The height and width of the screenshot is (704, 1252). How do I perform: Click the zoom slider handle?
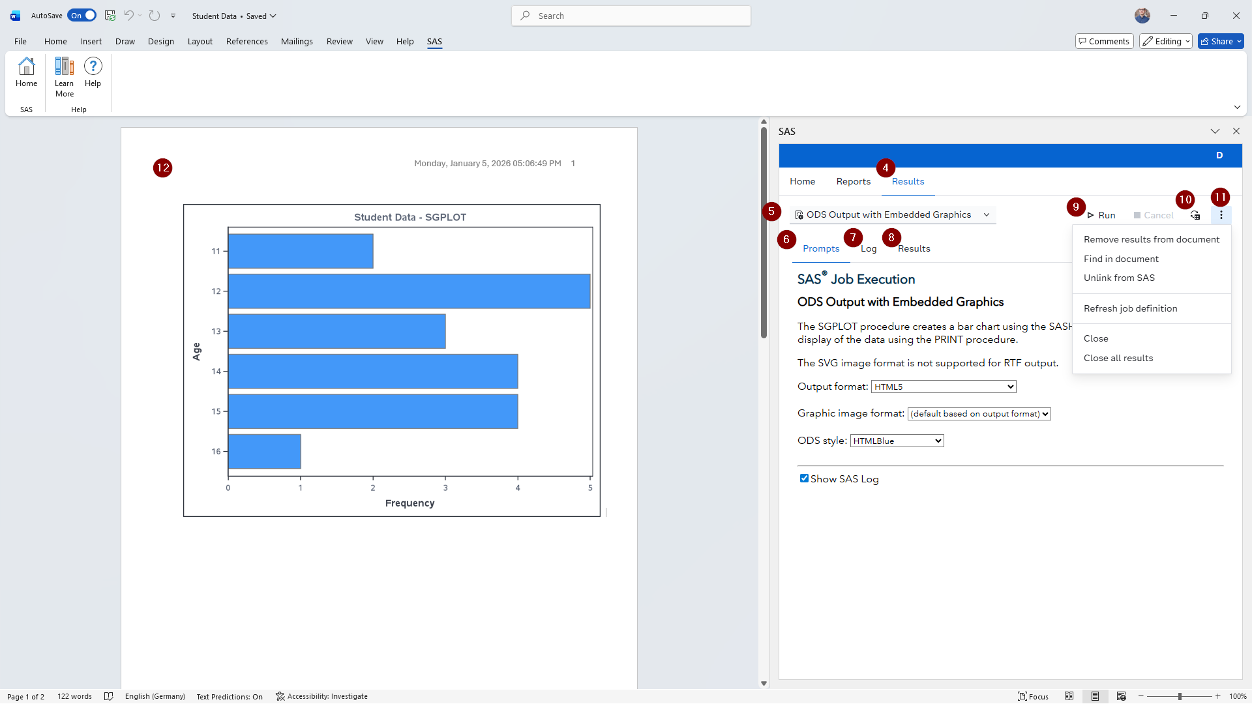click(x=1179, y=696)
